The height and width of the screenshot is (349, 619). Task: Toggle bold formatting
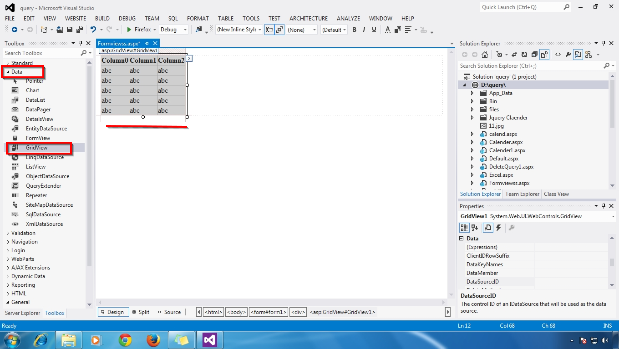point(354,30)
